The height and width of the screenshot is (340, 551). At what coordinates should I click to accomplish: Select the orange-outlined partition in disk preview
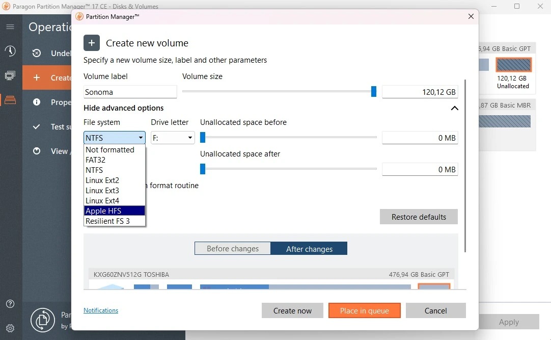pyautogui.click(x=434, y=286)
